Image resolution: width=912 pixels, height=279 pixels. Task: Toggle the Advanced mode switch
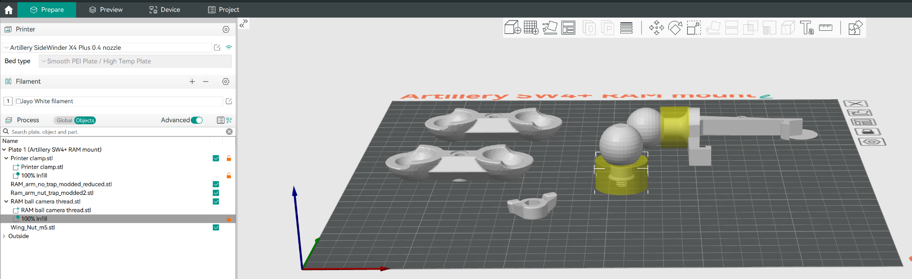pyautogui.click(x=197, y=120)
